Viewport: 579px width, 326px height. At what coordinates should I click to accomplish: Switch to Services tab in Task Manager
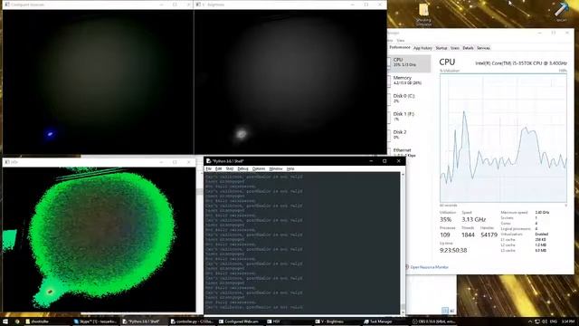click(483, 48)
